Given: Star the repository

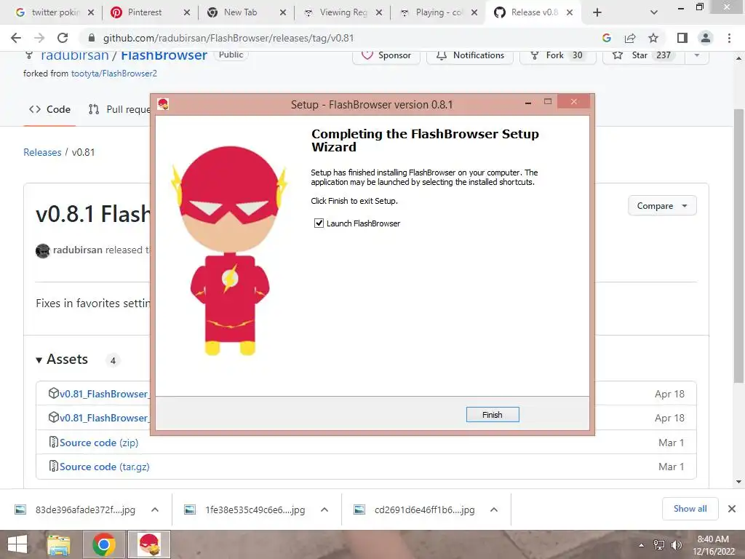Looking at the screenshot, I should coord(643,55).
